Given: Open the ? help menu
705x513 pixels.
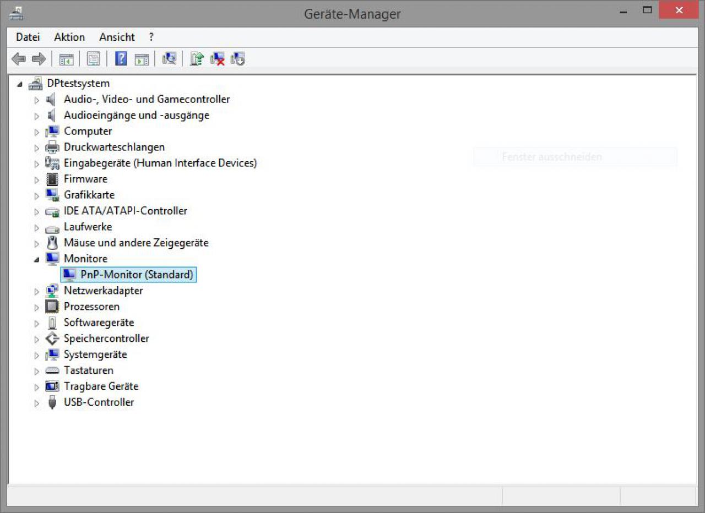Looking at the screenshot, I should [151, 37].
